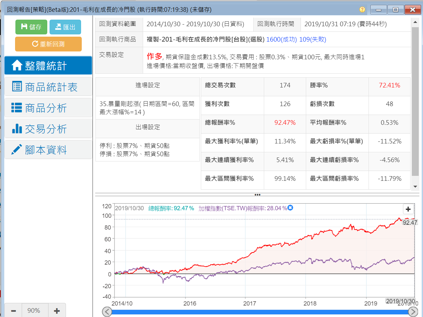
Task: Click the left handle of chart range slider
Action: click(x=107, y=312)
